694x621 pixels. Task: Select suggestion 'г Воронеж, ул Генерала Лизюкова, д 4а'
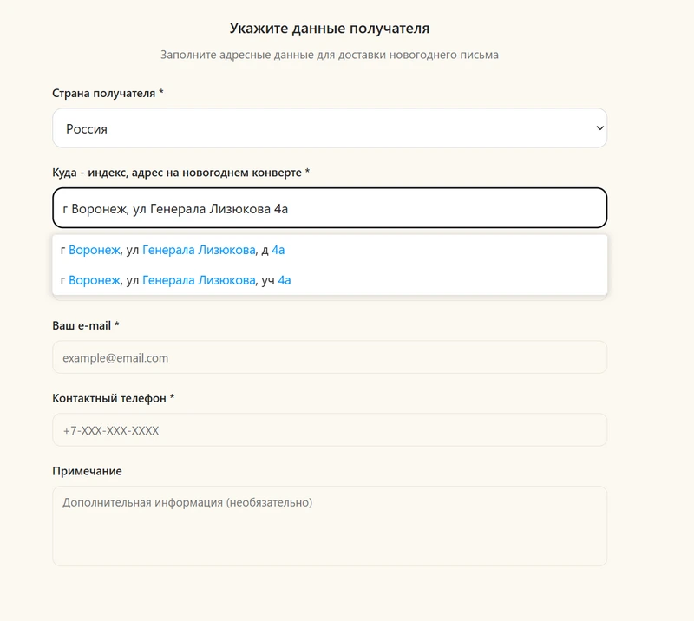173,250
